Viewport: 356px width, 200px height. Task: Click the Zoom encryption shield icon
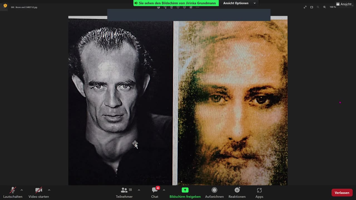[x=5, y=6]
